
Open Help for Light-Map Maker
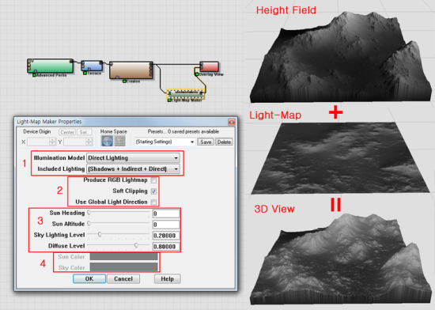[x=168, y=278]
